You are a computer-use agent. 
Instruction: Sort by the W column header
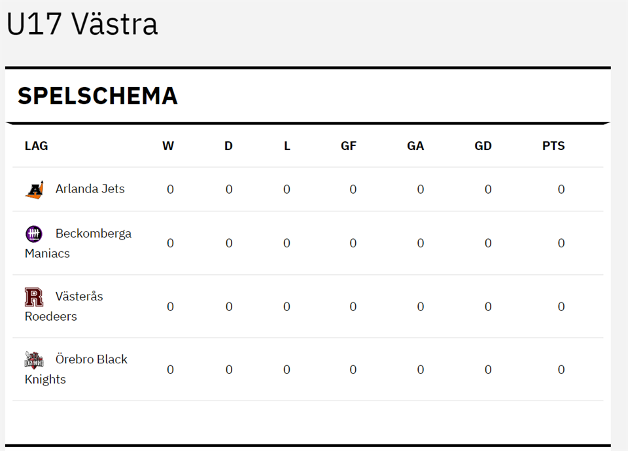pos(168,146)
